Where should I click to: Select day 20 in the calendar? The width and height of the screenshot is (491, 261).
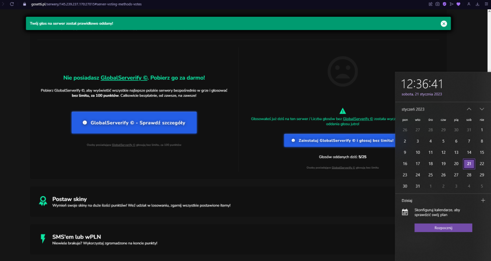coord(456,164)
